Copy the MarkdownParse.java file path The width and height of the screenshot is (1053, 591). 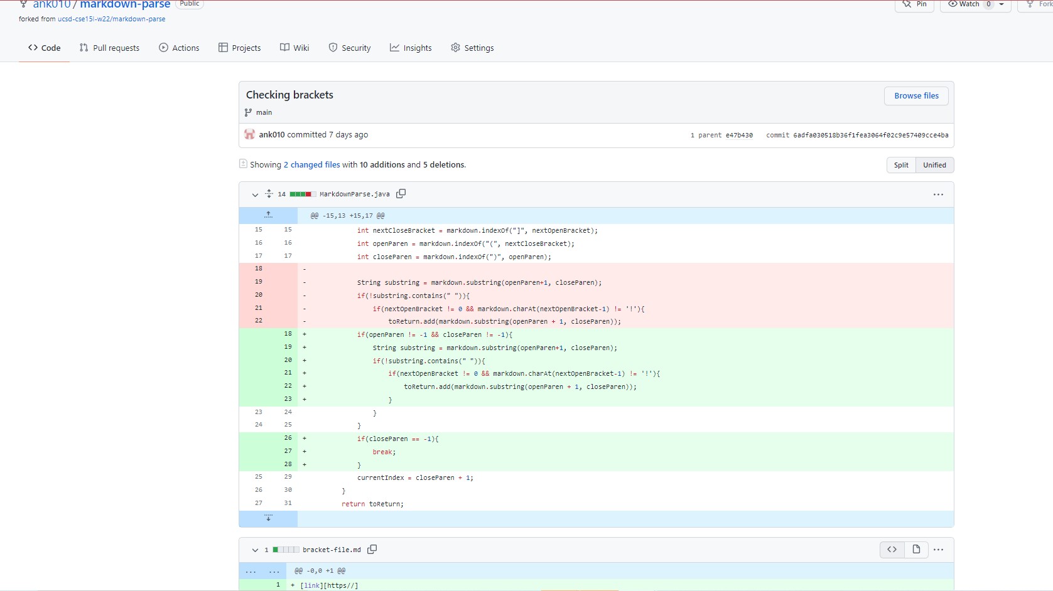coord(401,194)
